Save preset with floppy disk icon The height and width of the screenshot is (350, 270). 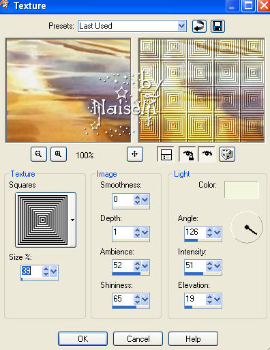(217, 26)
